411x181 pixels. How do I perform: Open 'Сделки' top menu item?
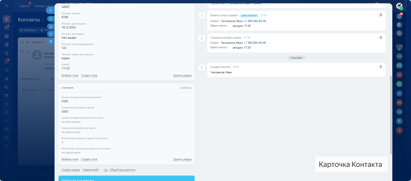pyautogui.click(x=24, y=6)
